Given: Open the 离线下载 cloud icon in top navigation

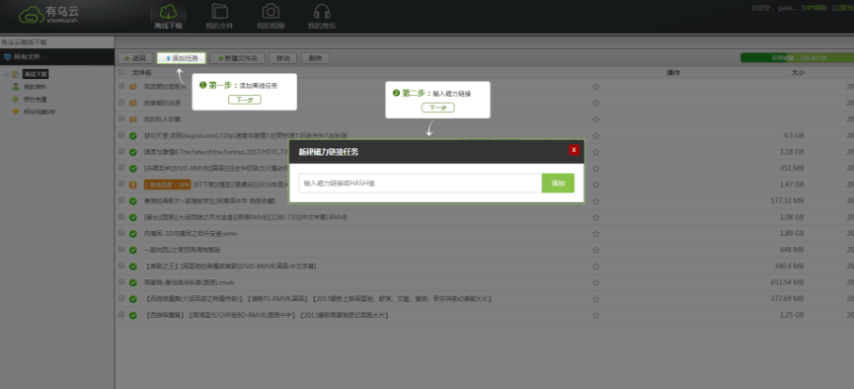Looking at the screenshot, I should tap(168, 12).
